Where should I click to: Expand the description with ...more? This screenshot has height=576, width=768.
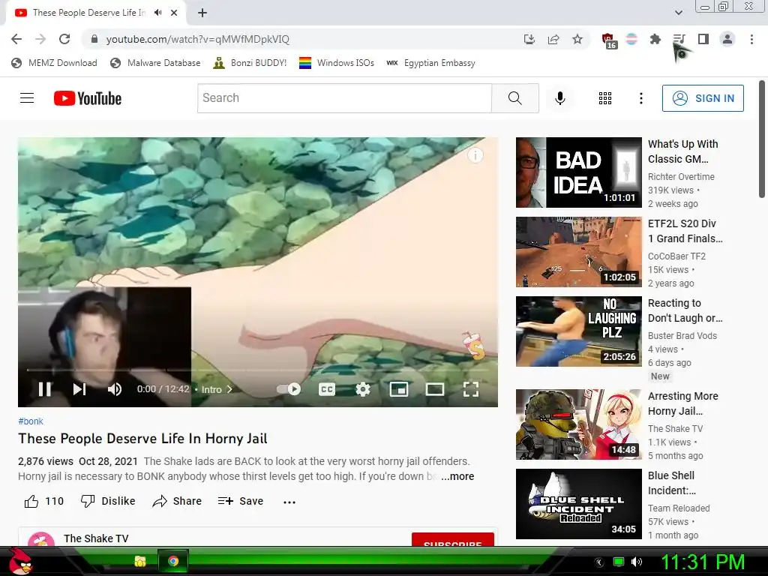[457, 476]
